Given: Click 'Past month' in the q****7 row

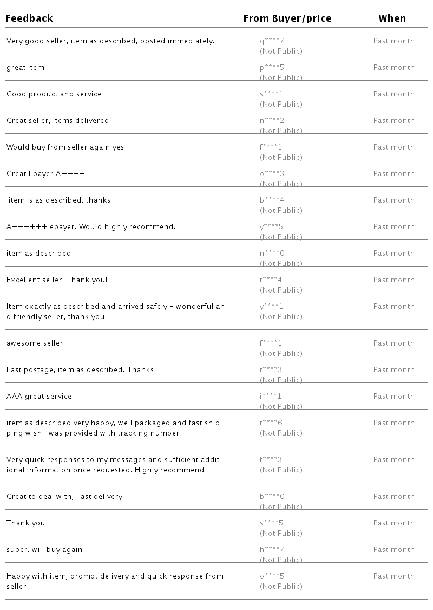Looking at the screenshot, I should click(x=393, y=41).
